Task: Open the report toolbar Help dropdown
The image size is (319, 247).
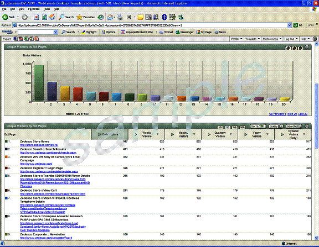Action: pos(305,39)
